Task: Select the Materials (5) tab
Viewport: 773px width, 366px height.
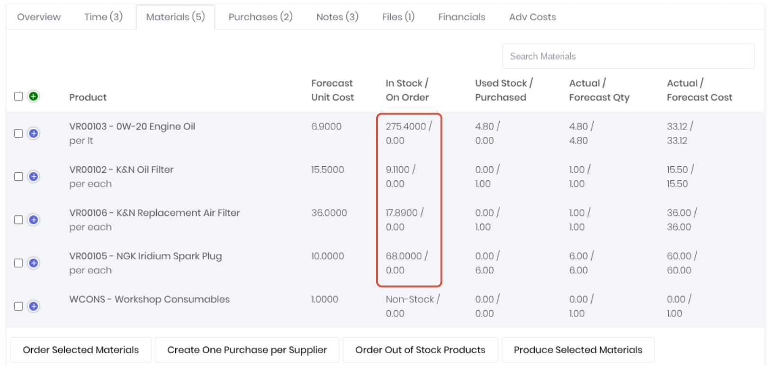Action: (175, 17)
